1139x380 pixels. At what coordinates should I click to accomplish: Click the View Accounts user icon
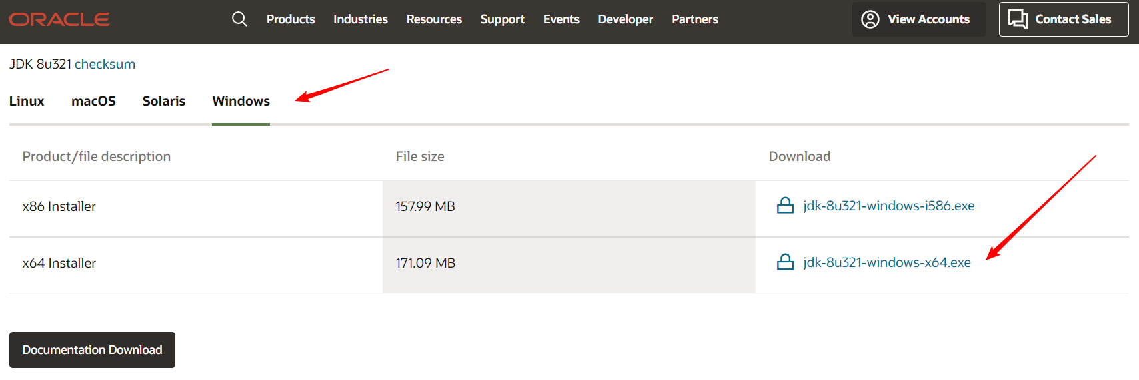870,19
